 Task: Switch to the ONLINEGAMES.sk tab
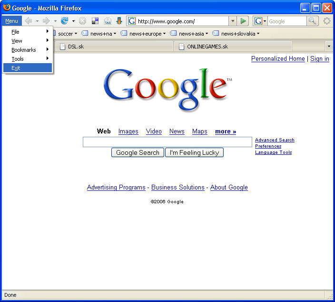233,47
